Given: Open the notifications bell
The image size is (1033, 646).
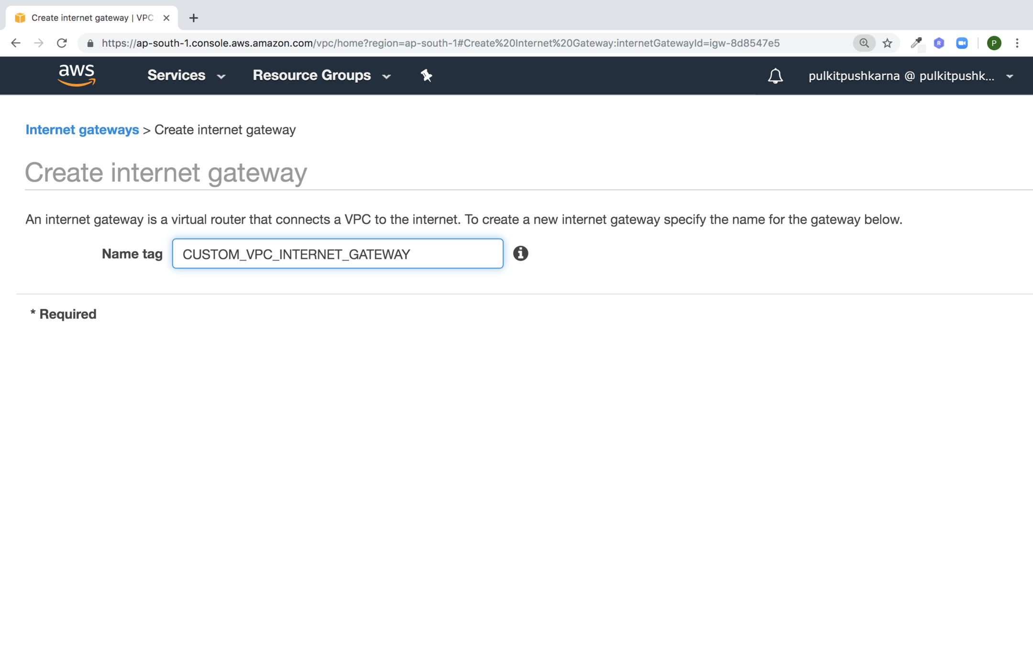Looking at the screenshot, I should pyautogui.click(x=775, y=76).
